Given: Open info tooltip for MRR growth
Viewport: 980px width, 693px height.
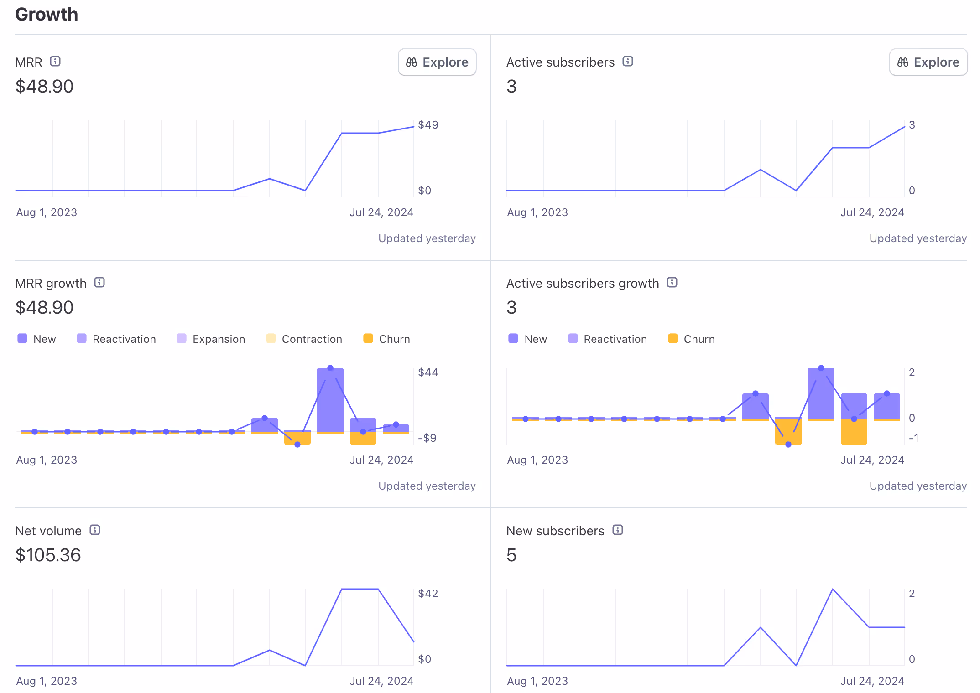Looking at the screenshot, I should pos(99,282).
